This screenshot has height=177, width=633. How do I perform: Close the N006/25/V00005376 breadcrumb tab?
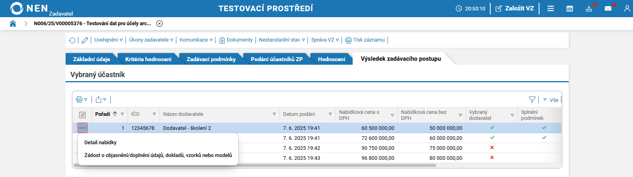(x=160, y=24)
